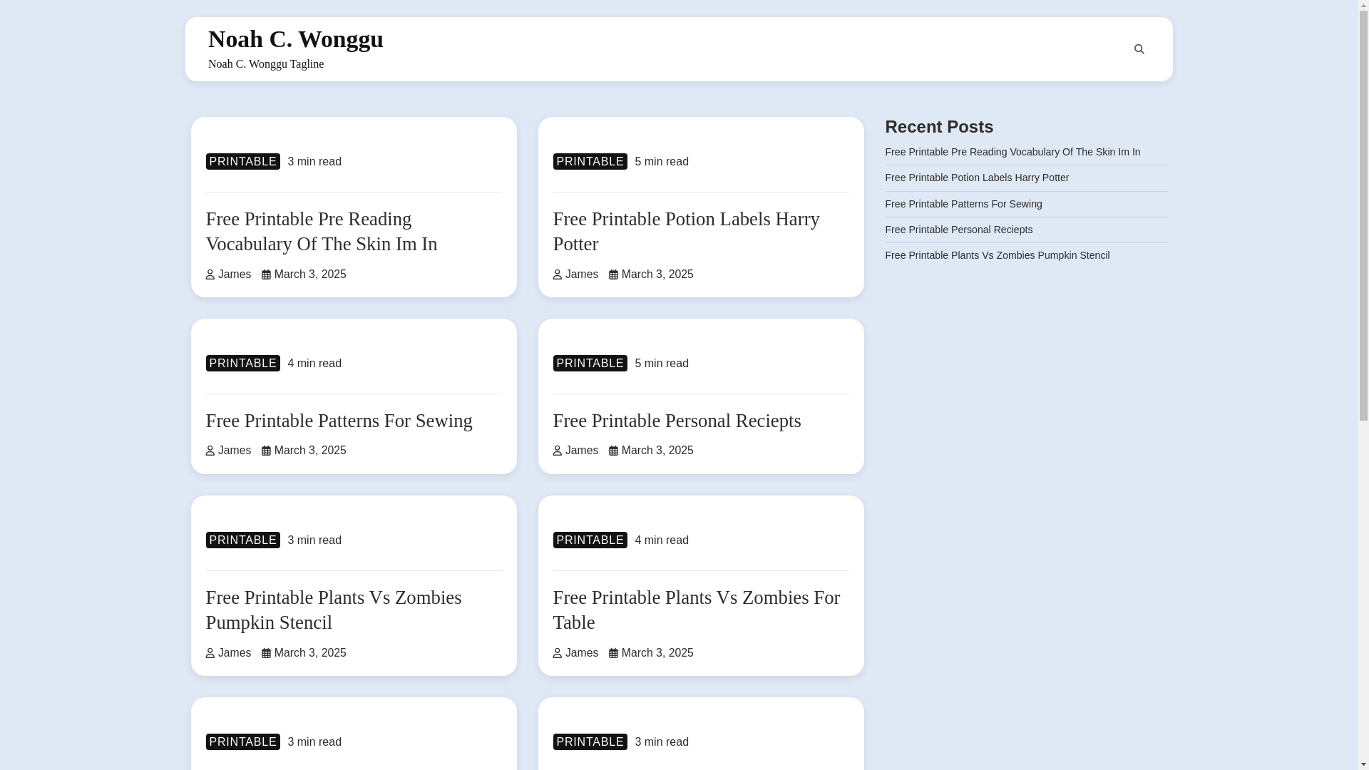
Task: Open Free Printable Personal Reciepts card title
Action: click(x=677, y=421)
